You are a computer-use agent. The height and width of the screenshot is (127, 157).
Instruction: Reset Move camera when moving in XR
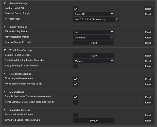pos(148,84)
